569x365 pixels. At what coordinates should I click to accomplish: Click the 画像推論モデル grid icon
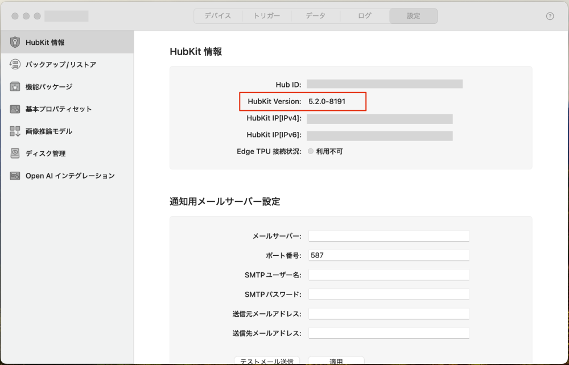[x=15, y=131]
